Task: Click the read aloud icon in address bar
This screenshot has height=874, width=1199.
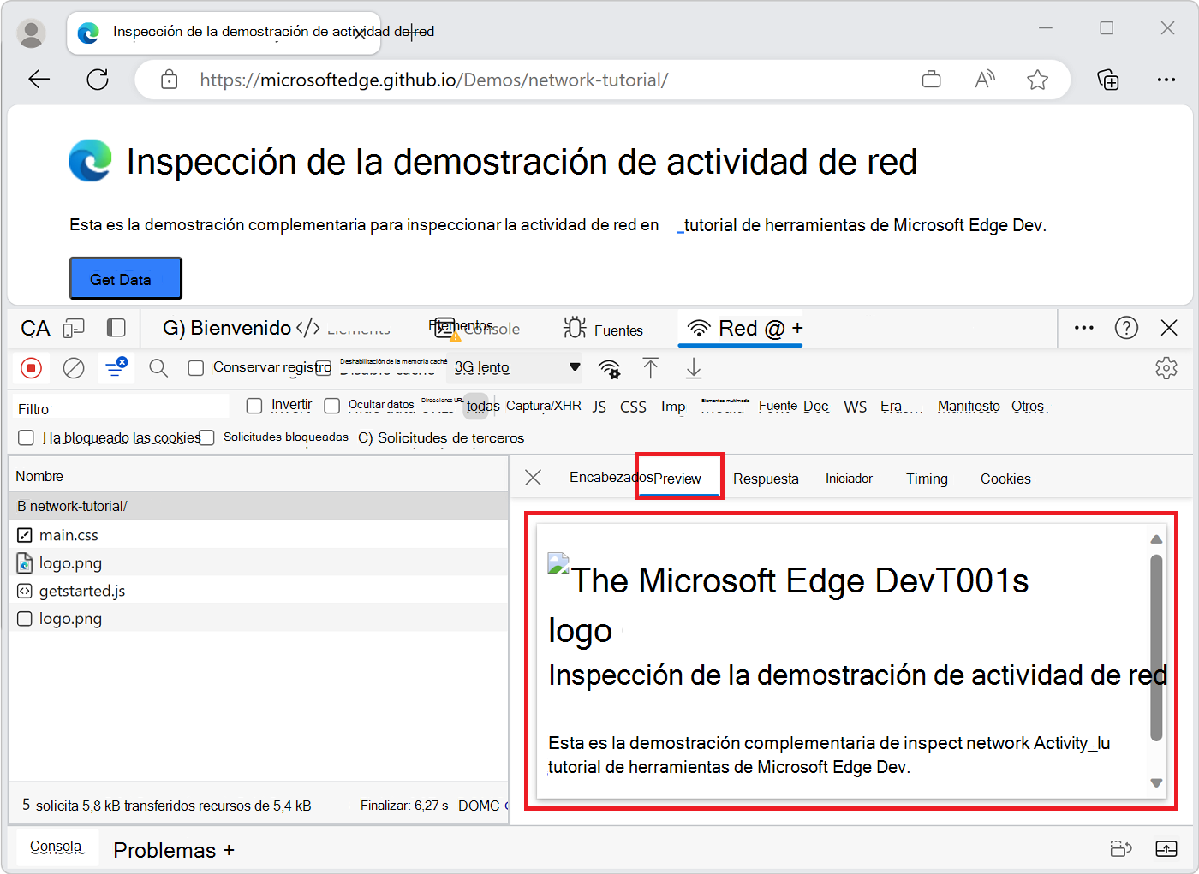Action: tap(985, 80)
